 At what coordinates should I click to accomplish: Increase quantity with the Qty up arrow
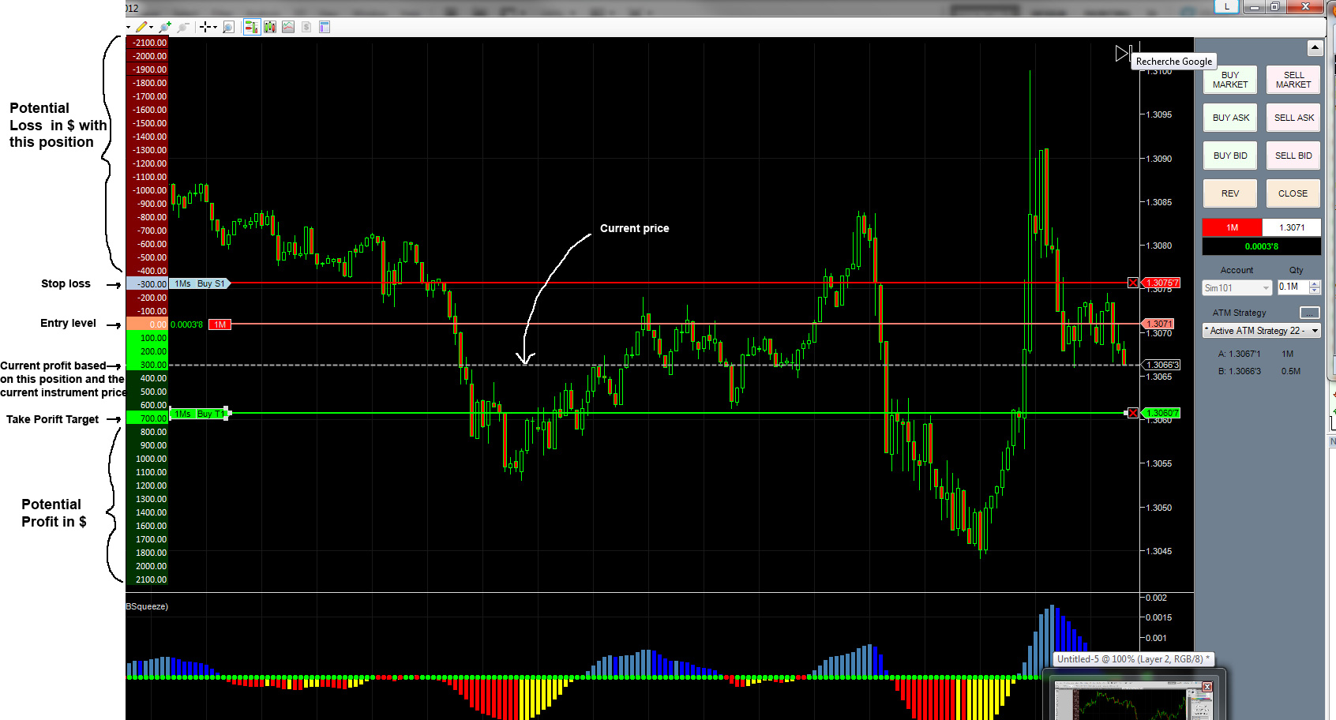(1315, 284)
